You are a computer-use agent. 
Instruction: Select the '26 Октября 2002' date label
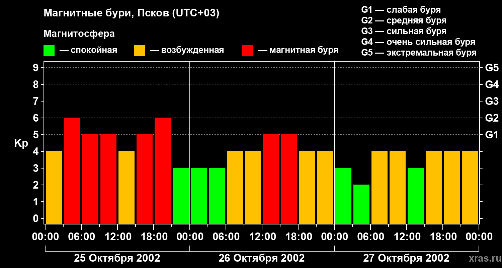261,258
